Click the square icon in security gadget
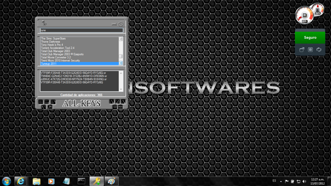The width and height of the screenshot is (331, 186). [310, 49]
